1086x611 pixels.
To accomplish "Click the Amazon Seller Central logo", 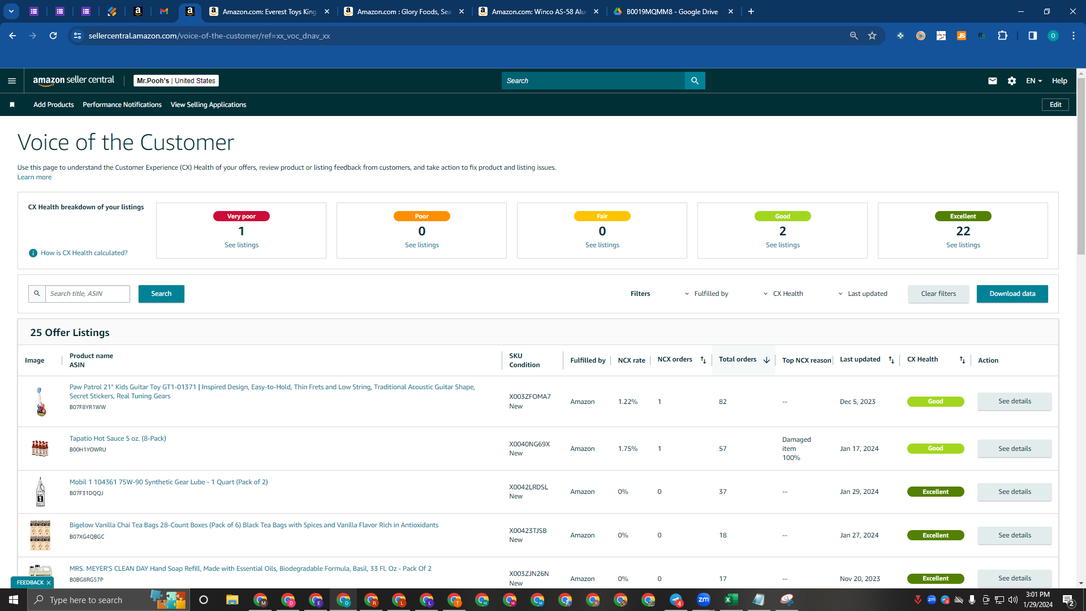I will coord(74,80).
